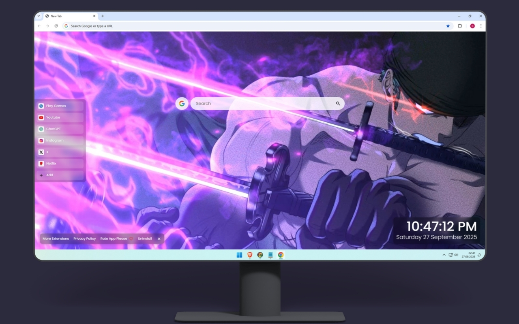The width and height of the screenshot is (519, 324).
Task: Click the Google logo beside search box
Action: pos(182,104)
